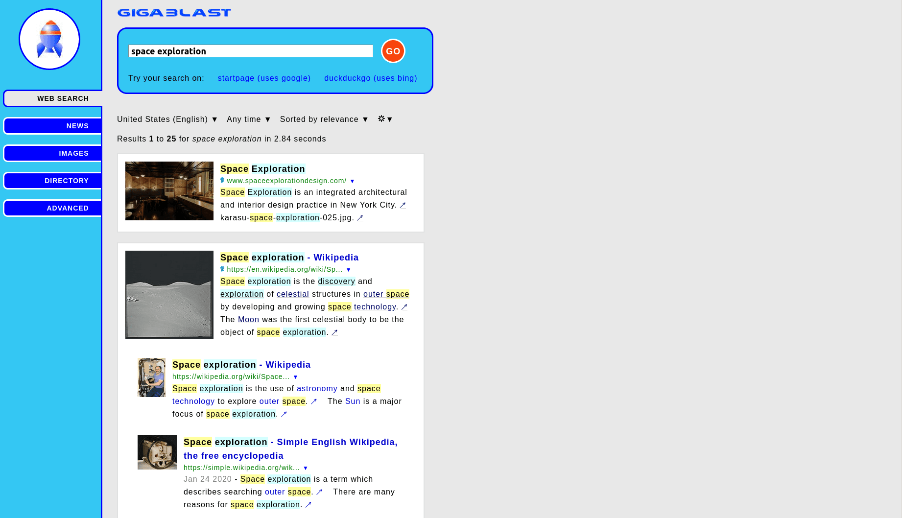Click arrow icon after 'New York City.' snippet
This screenshot has height=518, width=902.
tap(403, 205)
